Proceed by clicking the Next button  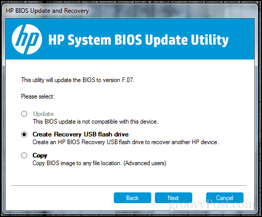[173, 198]
